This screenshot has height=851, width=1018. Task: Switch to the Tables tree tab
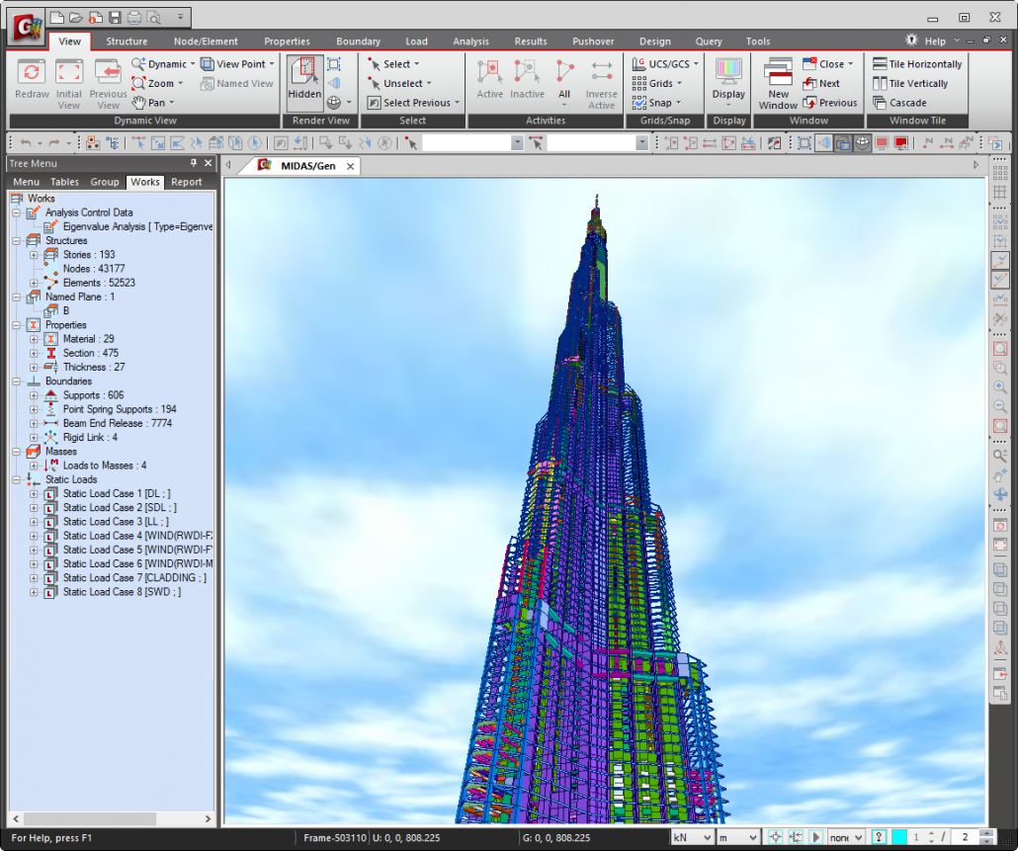tap(64, 182)
